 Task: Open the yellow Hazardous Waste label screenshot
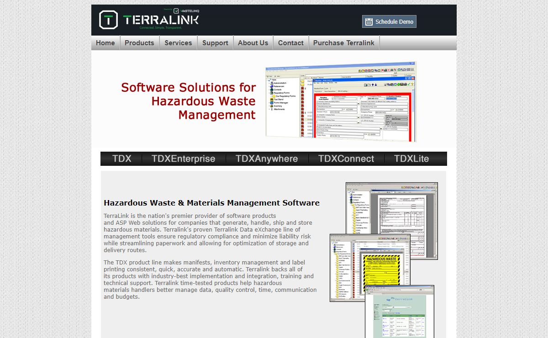pyautogui.click(x=370, y=268)
